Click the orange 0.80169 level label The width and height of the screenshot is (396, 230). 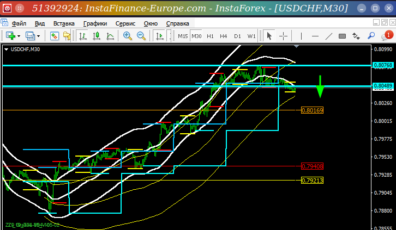point(313,110)
